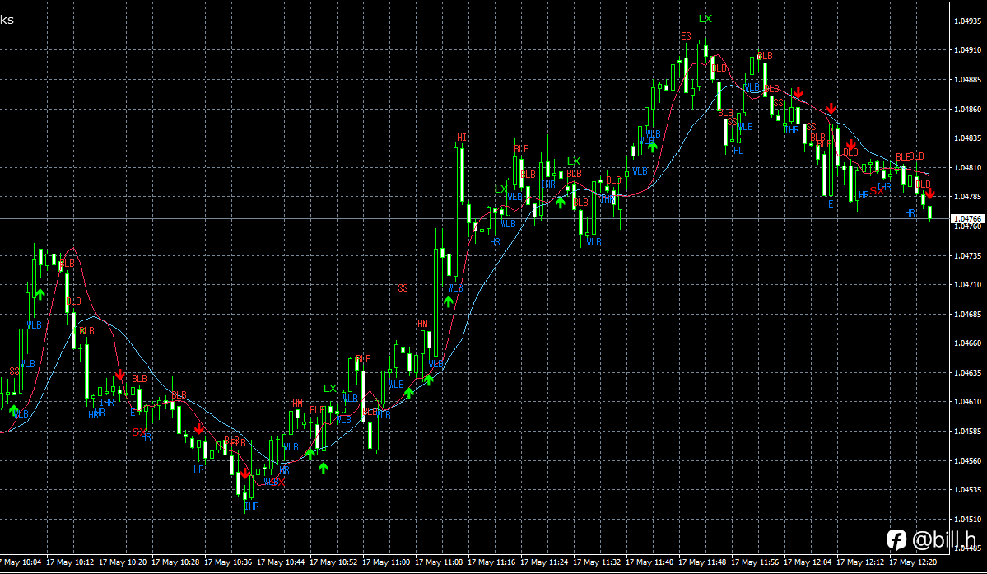Select the red down arrow beside the last candle
Image resolution: width=987 pixels, height=574 pixels.
(929, 194)
